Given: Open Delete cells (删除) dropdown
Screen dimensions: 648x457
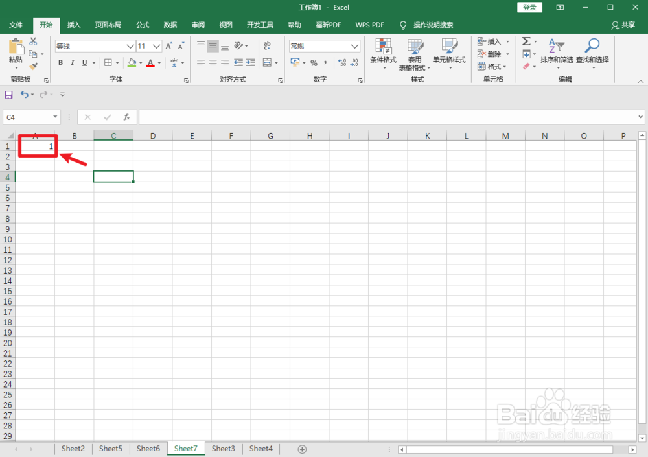Looking at the screenshot, I should pyautogui.click(x=493, y=54).
